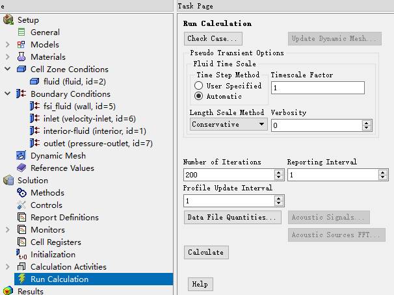Screen dimensions: 394x295
Task: Select the Run Calculation tree item
Action: 59,279
